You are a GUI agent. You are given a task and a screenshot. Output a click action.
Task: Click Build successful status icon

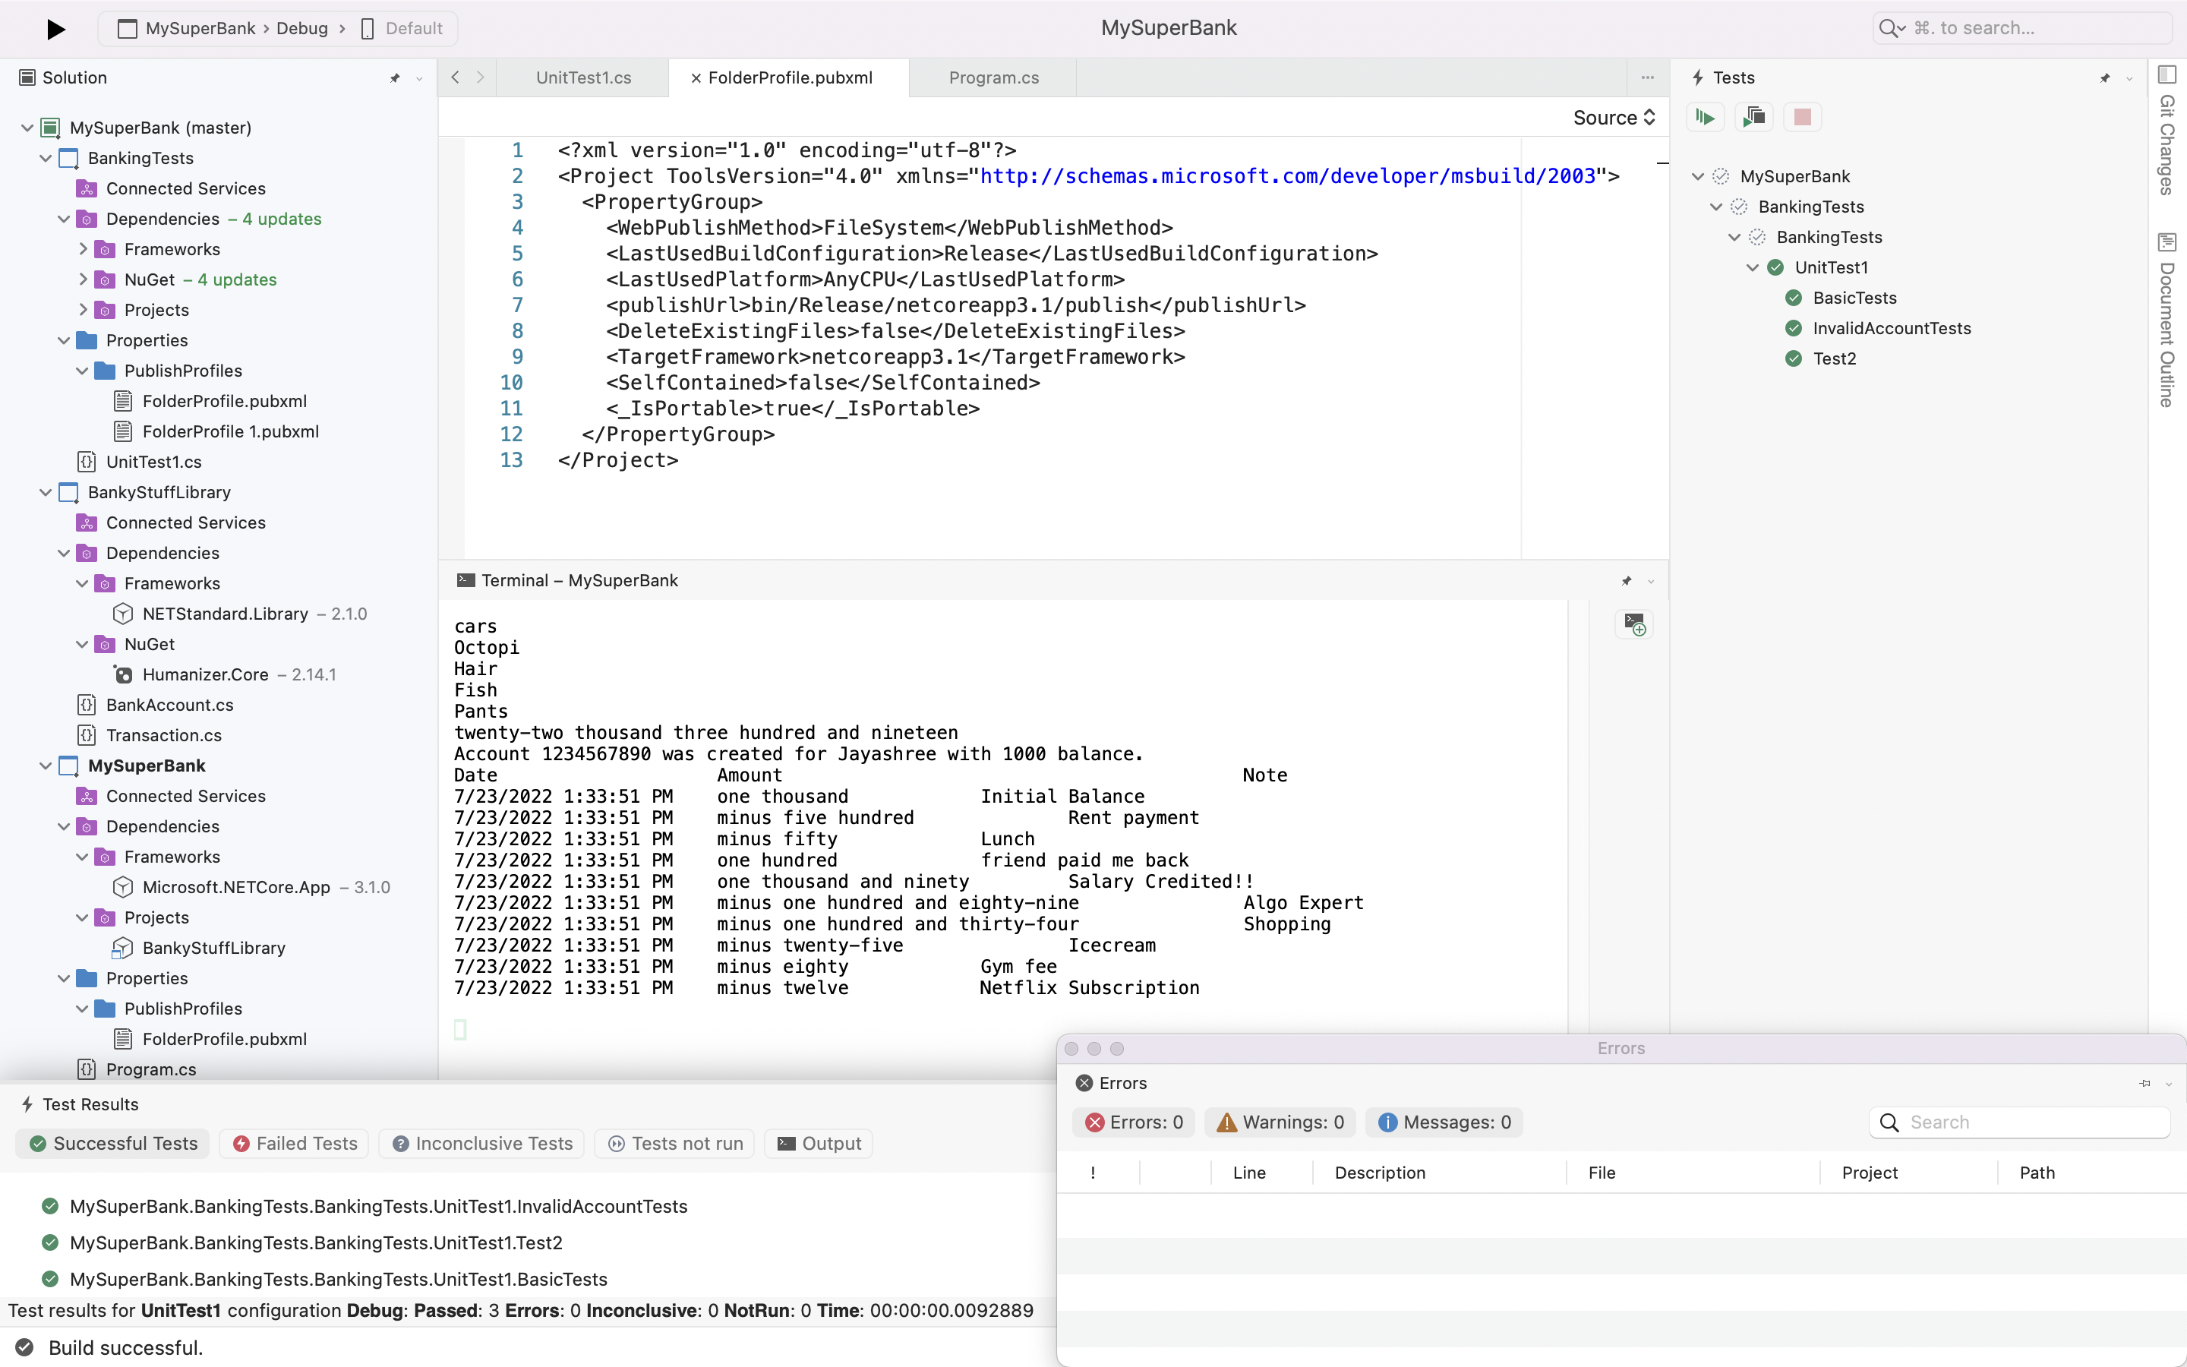pyautogui.click(x=25, y=1348)
